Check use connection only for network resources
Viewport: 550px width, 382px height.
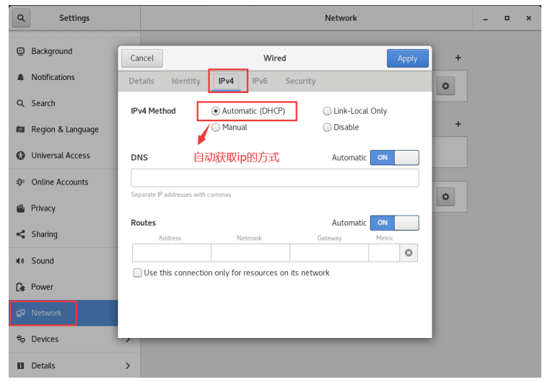(x=138, y=273)
